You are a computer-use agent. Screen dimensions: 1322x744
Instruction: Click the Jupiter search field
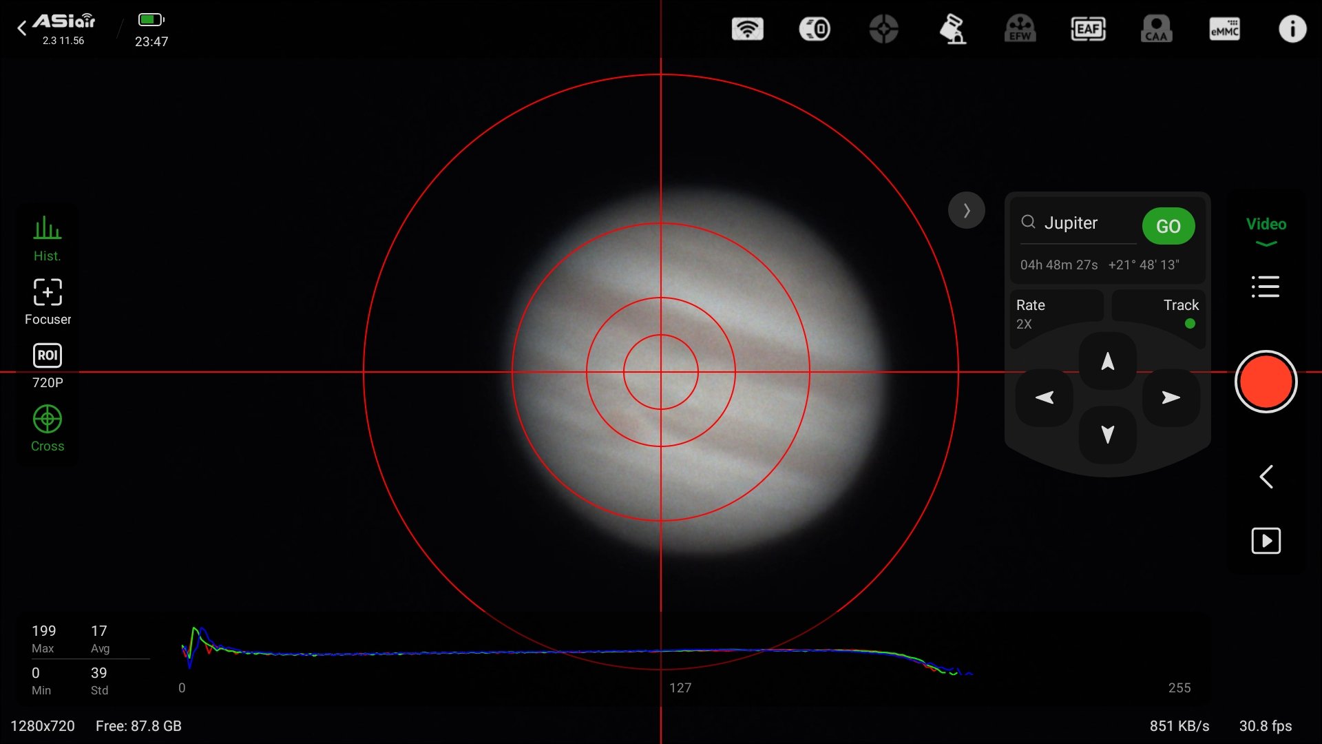1078,223
